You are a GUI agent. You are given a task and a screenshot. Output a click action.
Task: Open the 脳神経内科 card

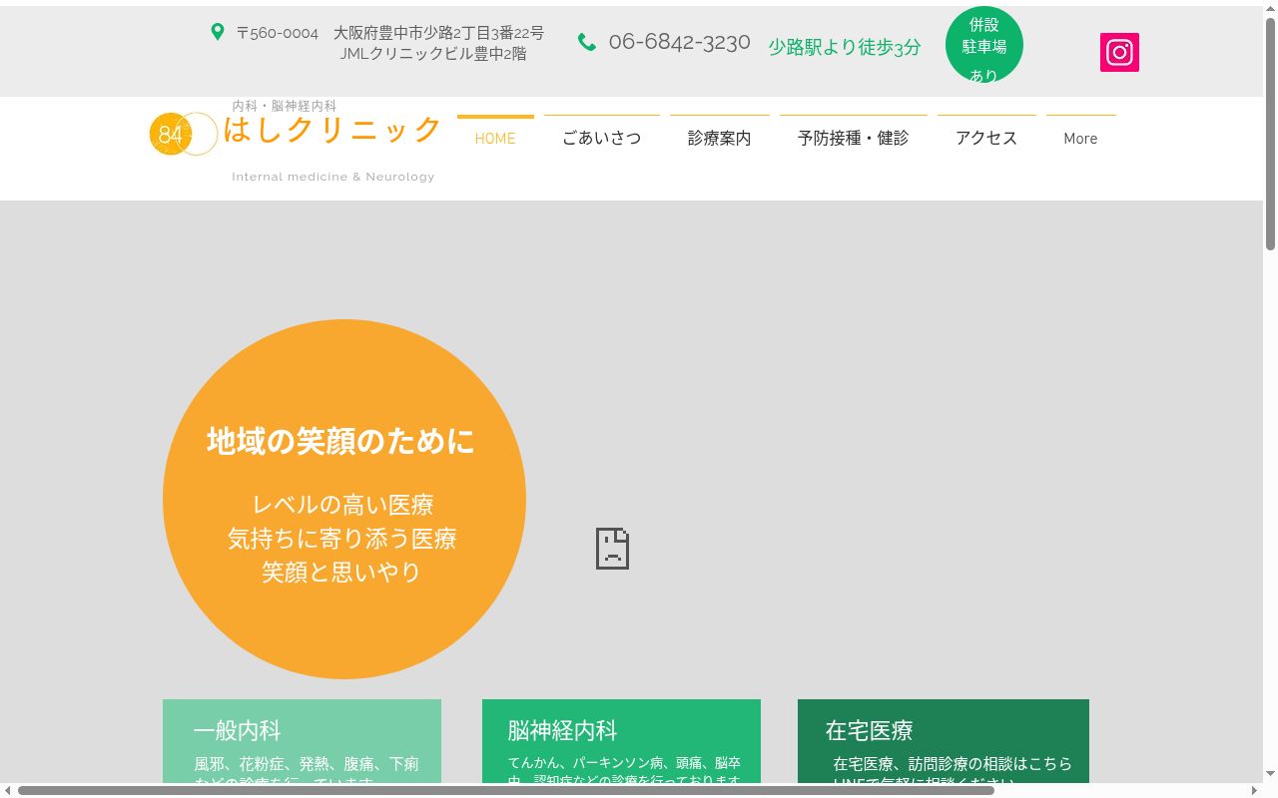pyautogui.click(x=621, y=741)
